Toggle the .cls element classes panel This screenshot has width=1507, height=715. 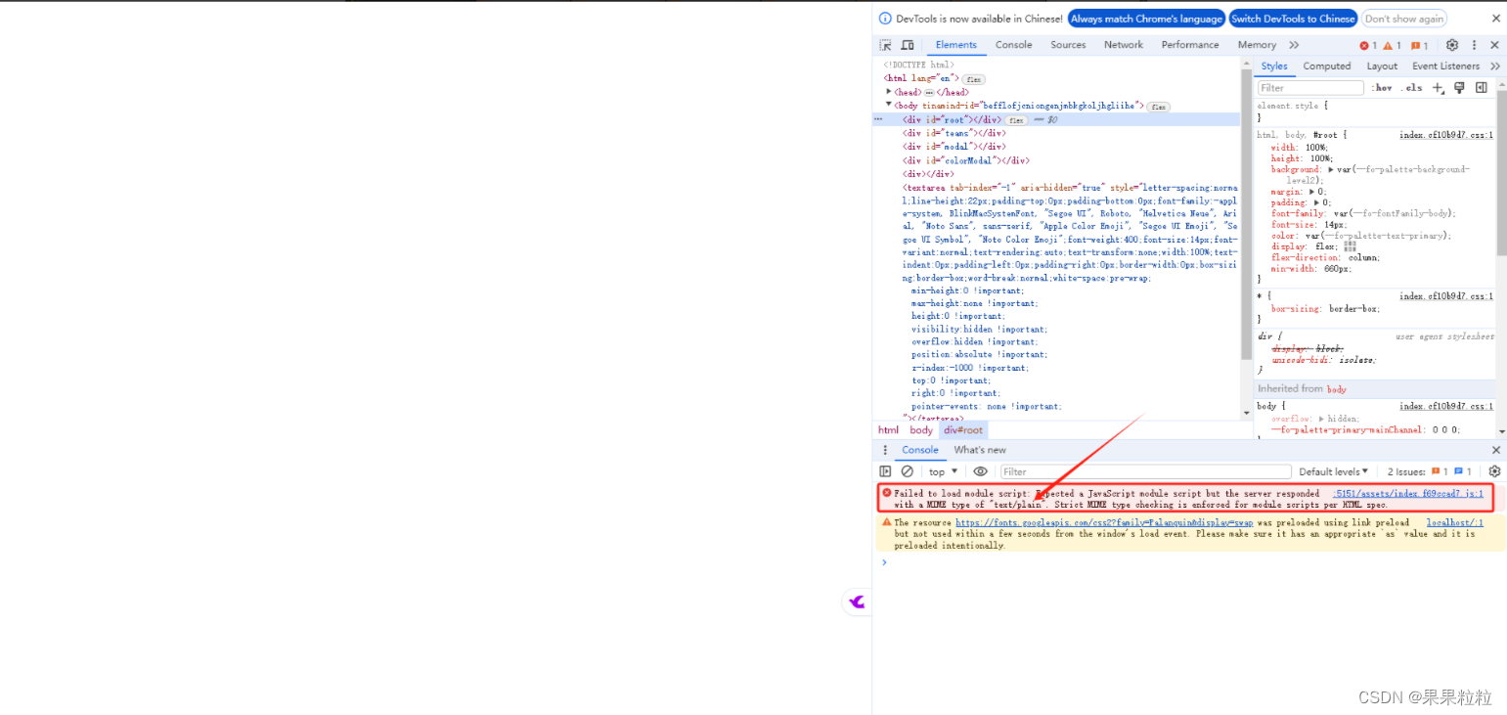click(1412, 88)
